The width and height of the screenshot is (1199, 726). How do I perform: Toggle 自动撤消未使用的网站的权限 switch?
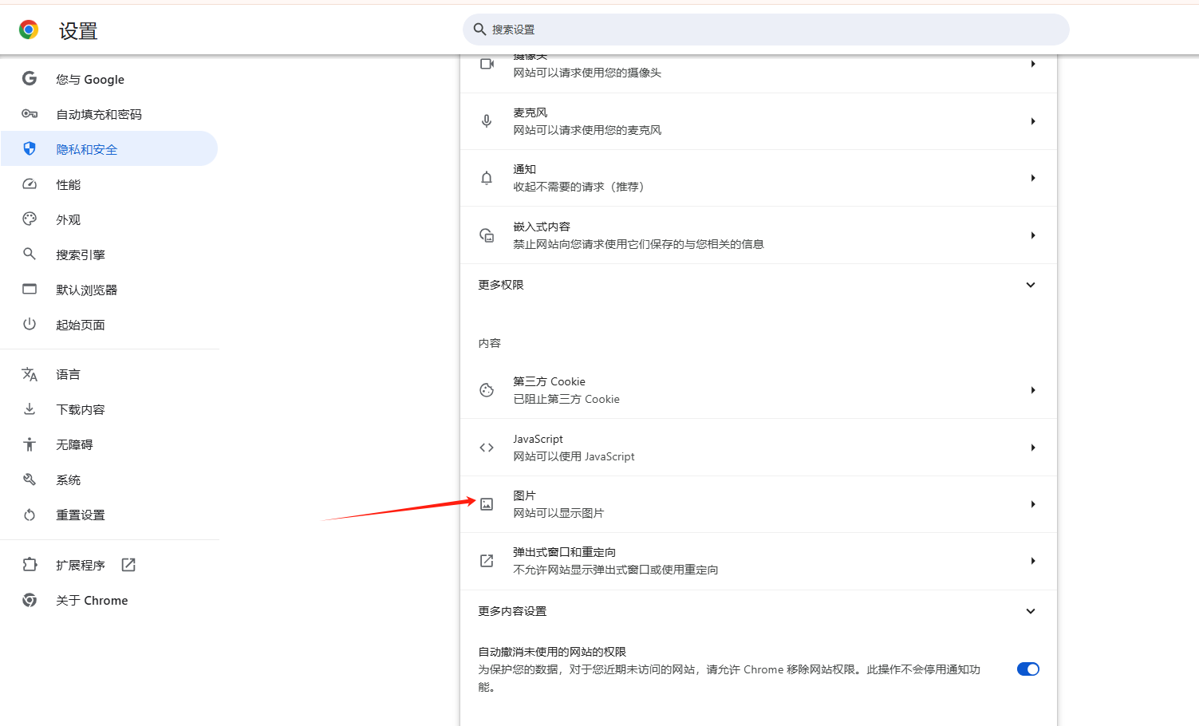pyautogui.click(x=1028, y=669)
